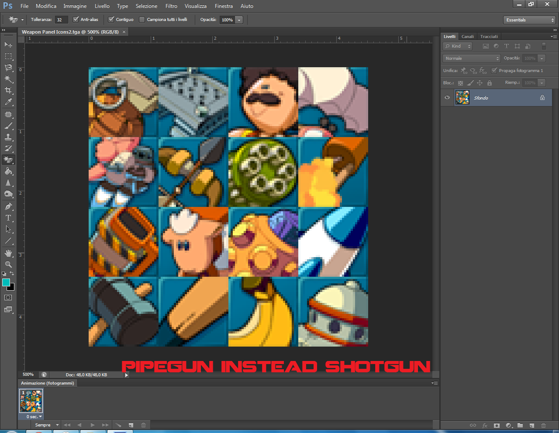The height and width of the screenshot is (433, 559).
Task: Change screen mode from the toolbar
Action: click(x=8, y=309)
